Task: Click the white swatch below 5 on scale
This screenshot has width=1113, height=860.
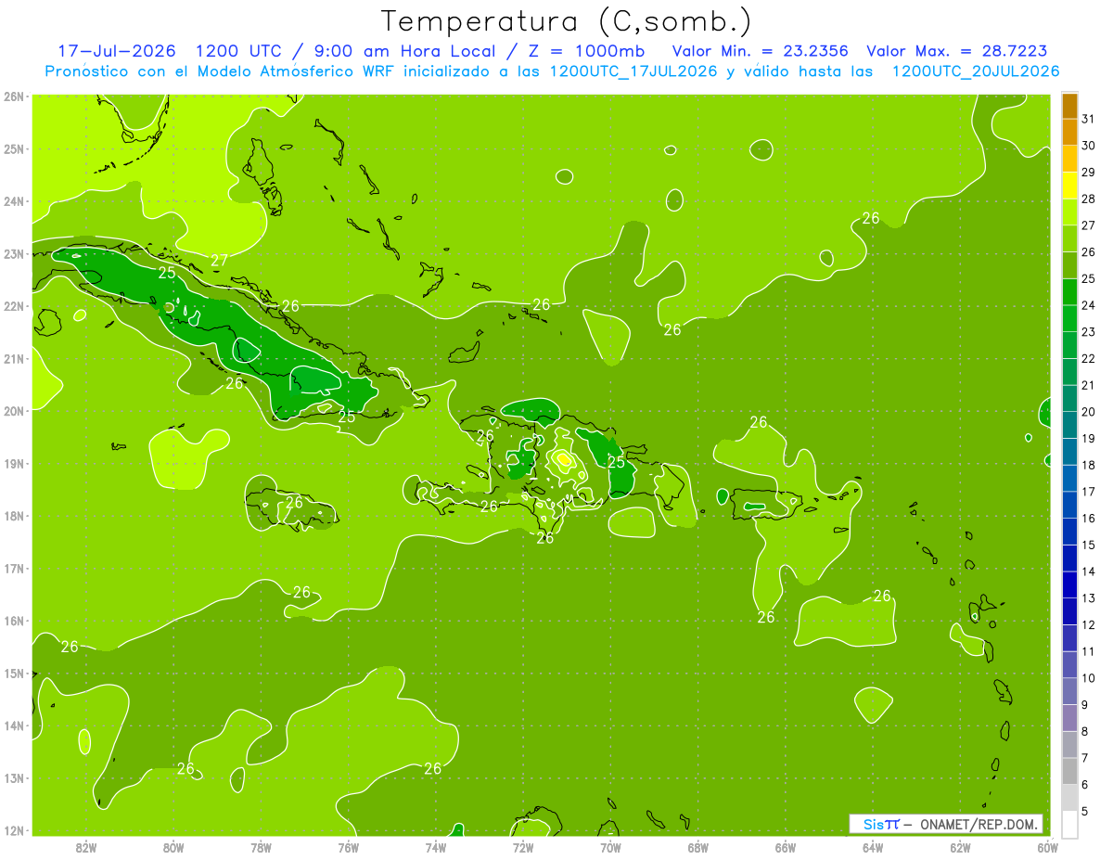Action: pos(1069,824)
